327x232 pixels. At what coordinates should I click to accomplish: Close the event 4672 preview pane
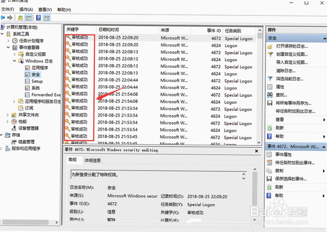coord(257,151)
